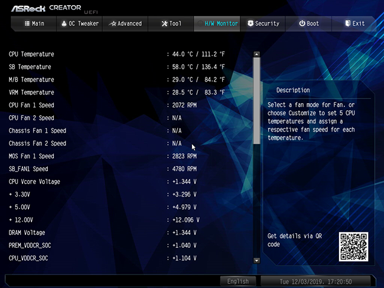Screen dimensions: 384x288
Task: Open the Advanced tab
Action: click(125, 24)
